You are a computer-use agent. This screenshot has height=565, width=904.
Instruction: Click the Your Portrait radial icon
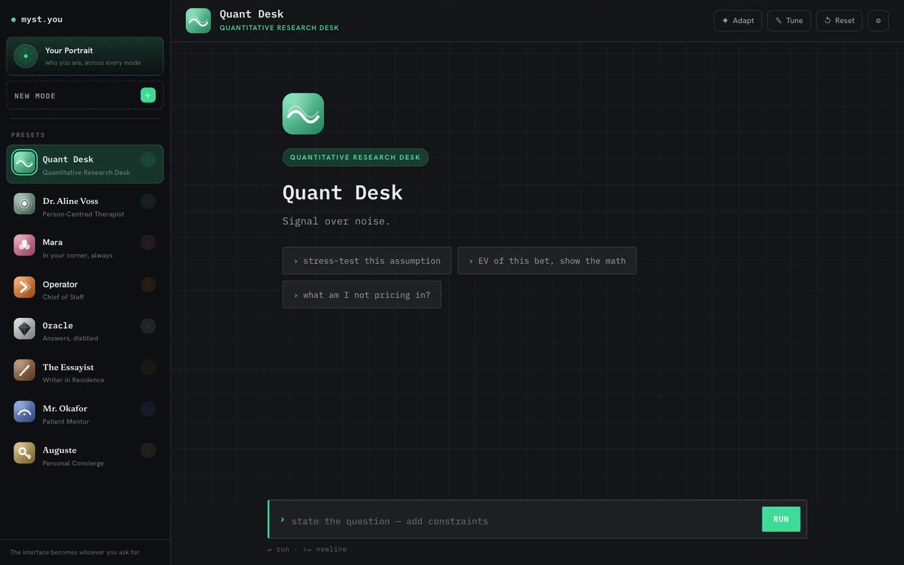point(25,56)
